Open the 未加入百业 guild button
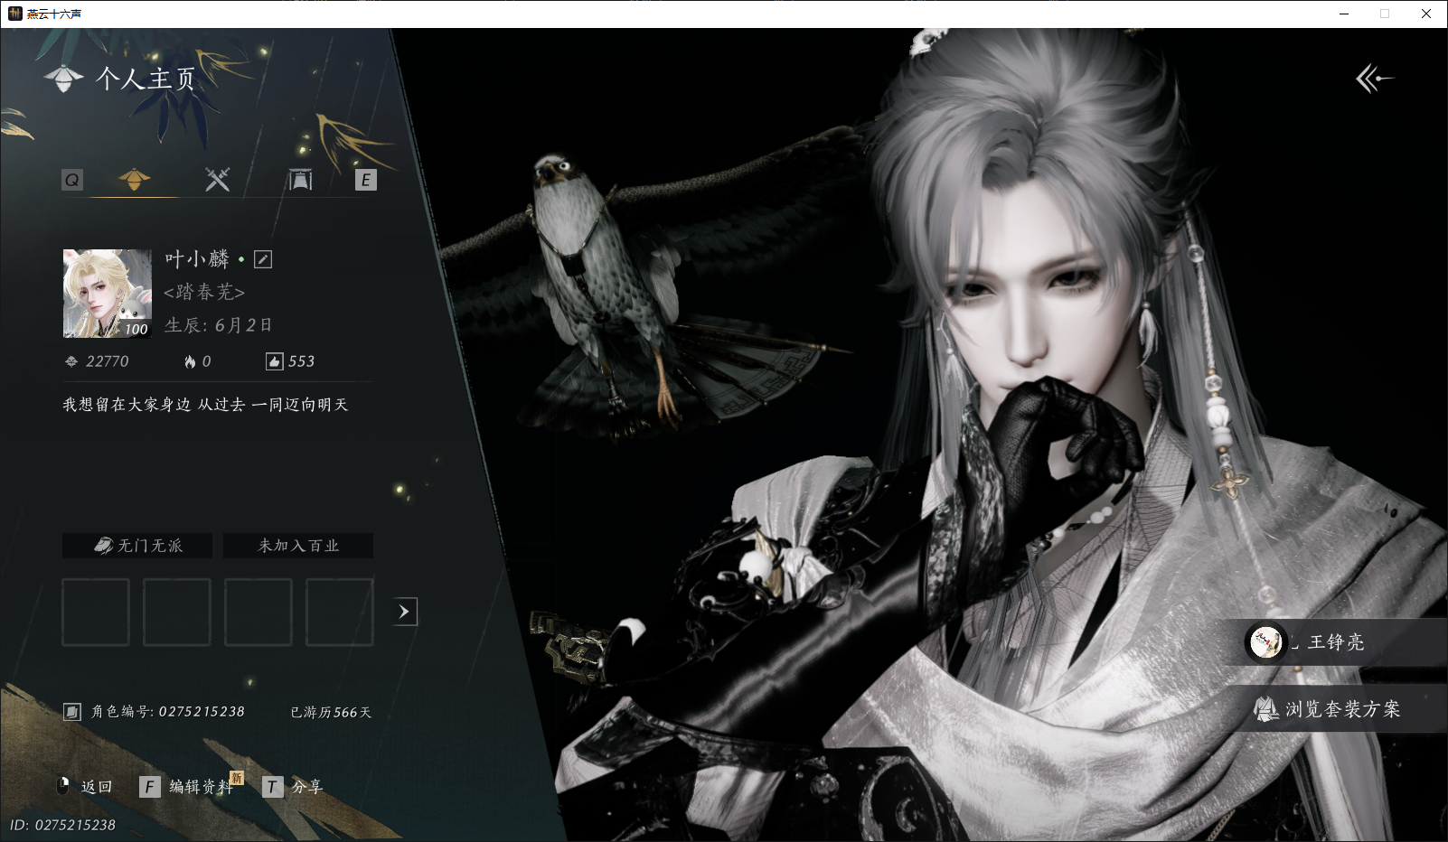The height and width of the screenshot is (842, 1448). (298, 546)
